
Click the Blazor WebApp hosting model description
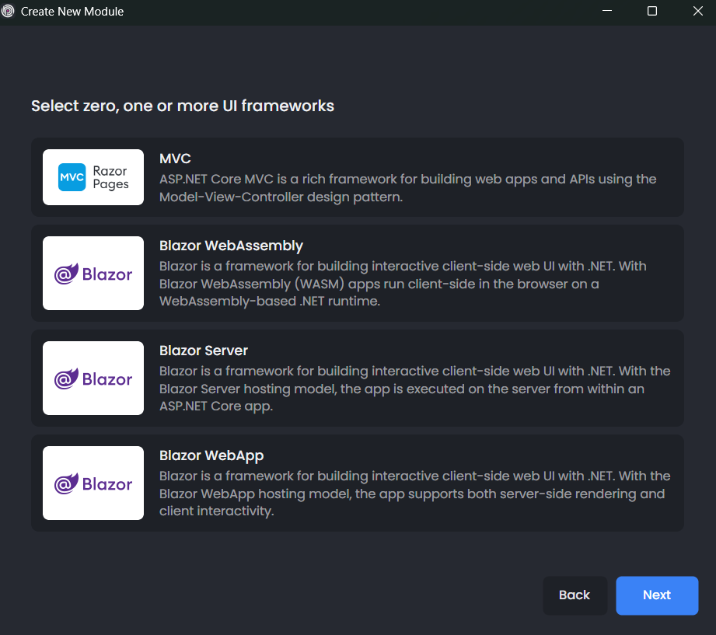414,494
